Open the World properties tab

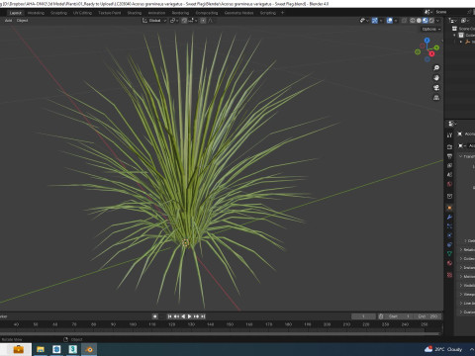(449, 184)
